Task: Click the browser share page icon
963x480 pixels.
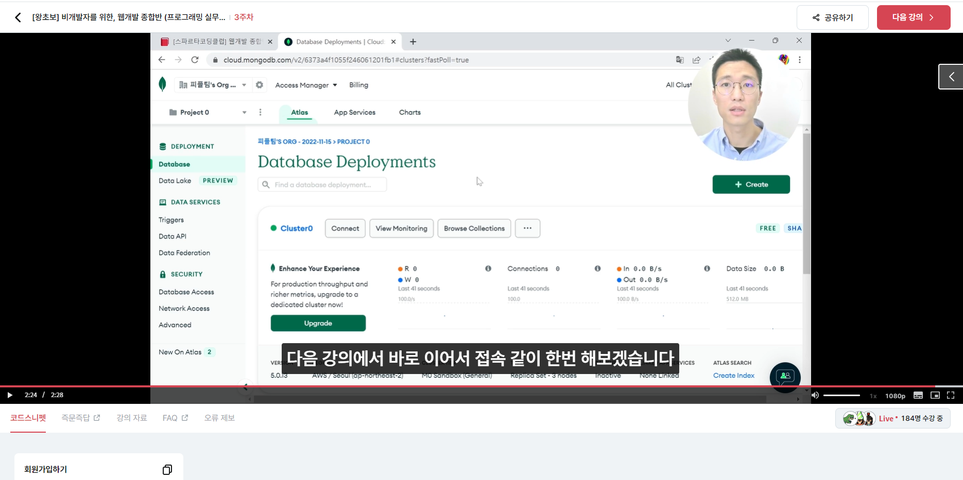Action: click(x=696, y=60)
